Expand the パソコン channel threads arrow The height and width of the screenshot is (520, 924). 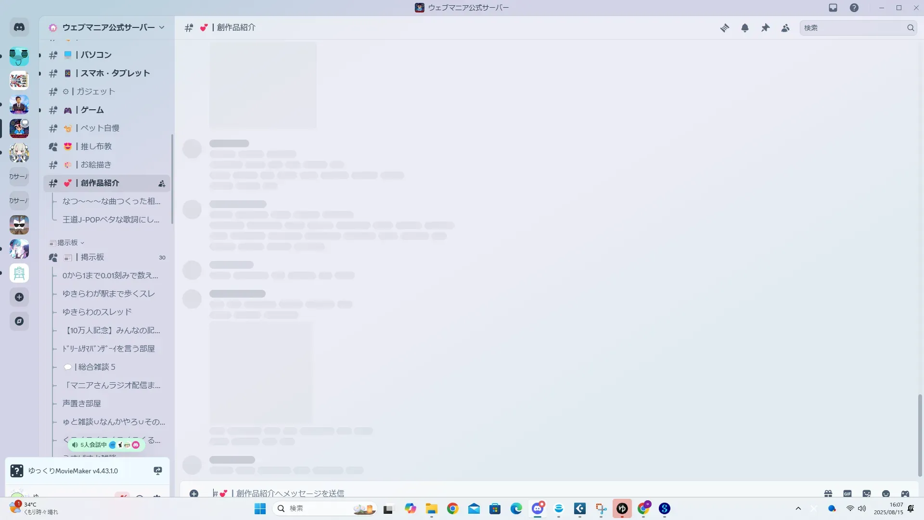click(x=40, y=55)
